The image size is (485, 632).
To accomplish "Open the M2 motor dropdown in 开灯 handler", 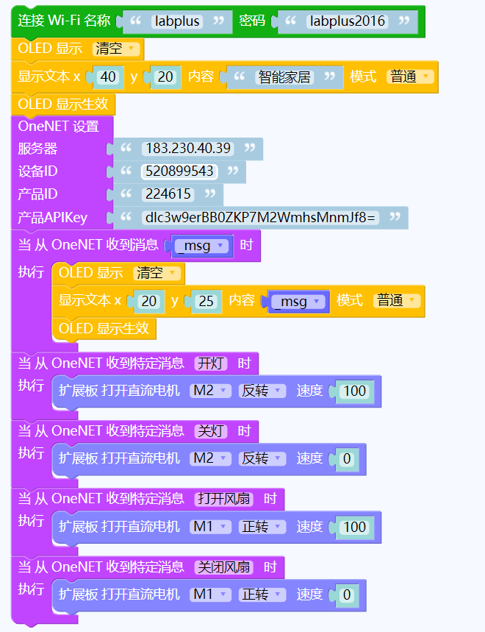I will [x=210, y=391].
